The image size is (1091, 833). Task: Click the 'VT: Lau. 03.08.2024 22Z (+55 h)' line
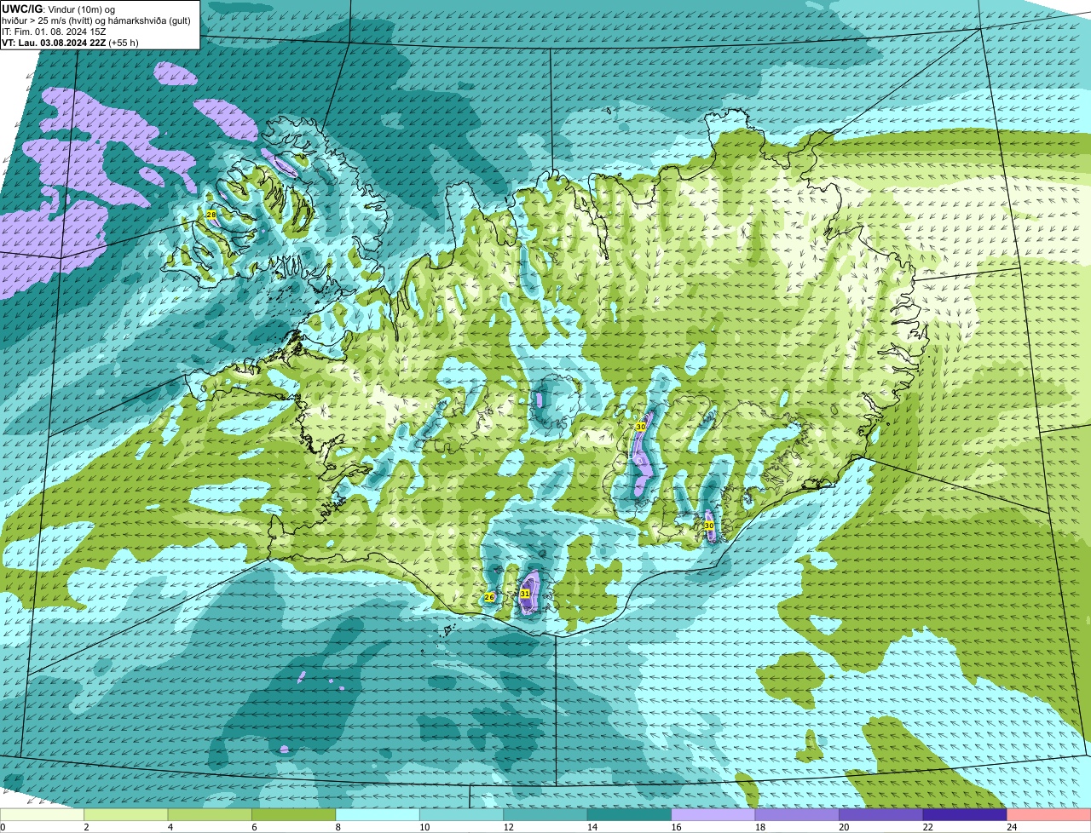(x=70, y=43)
